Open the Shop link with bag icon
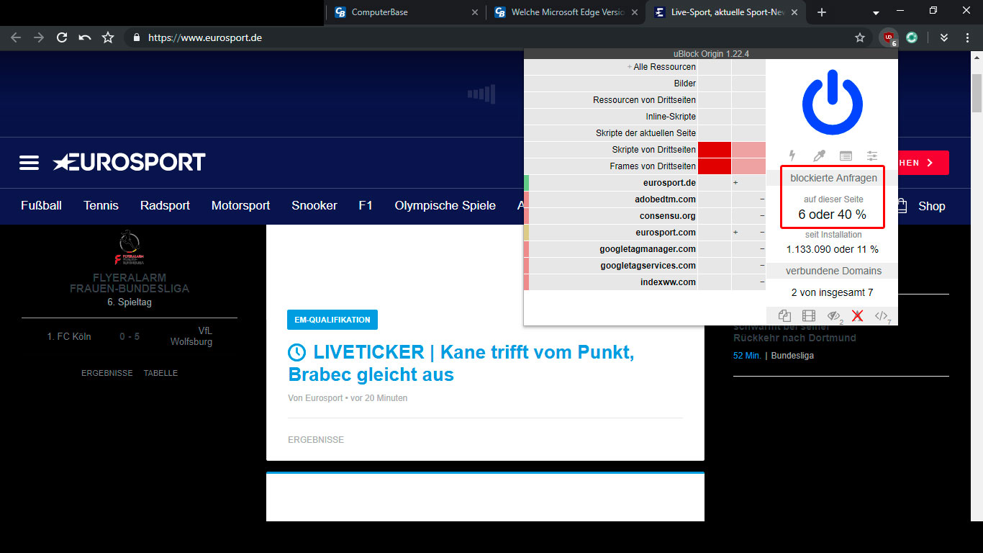This screenshot has width=983, height=553. pos(922,206)
